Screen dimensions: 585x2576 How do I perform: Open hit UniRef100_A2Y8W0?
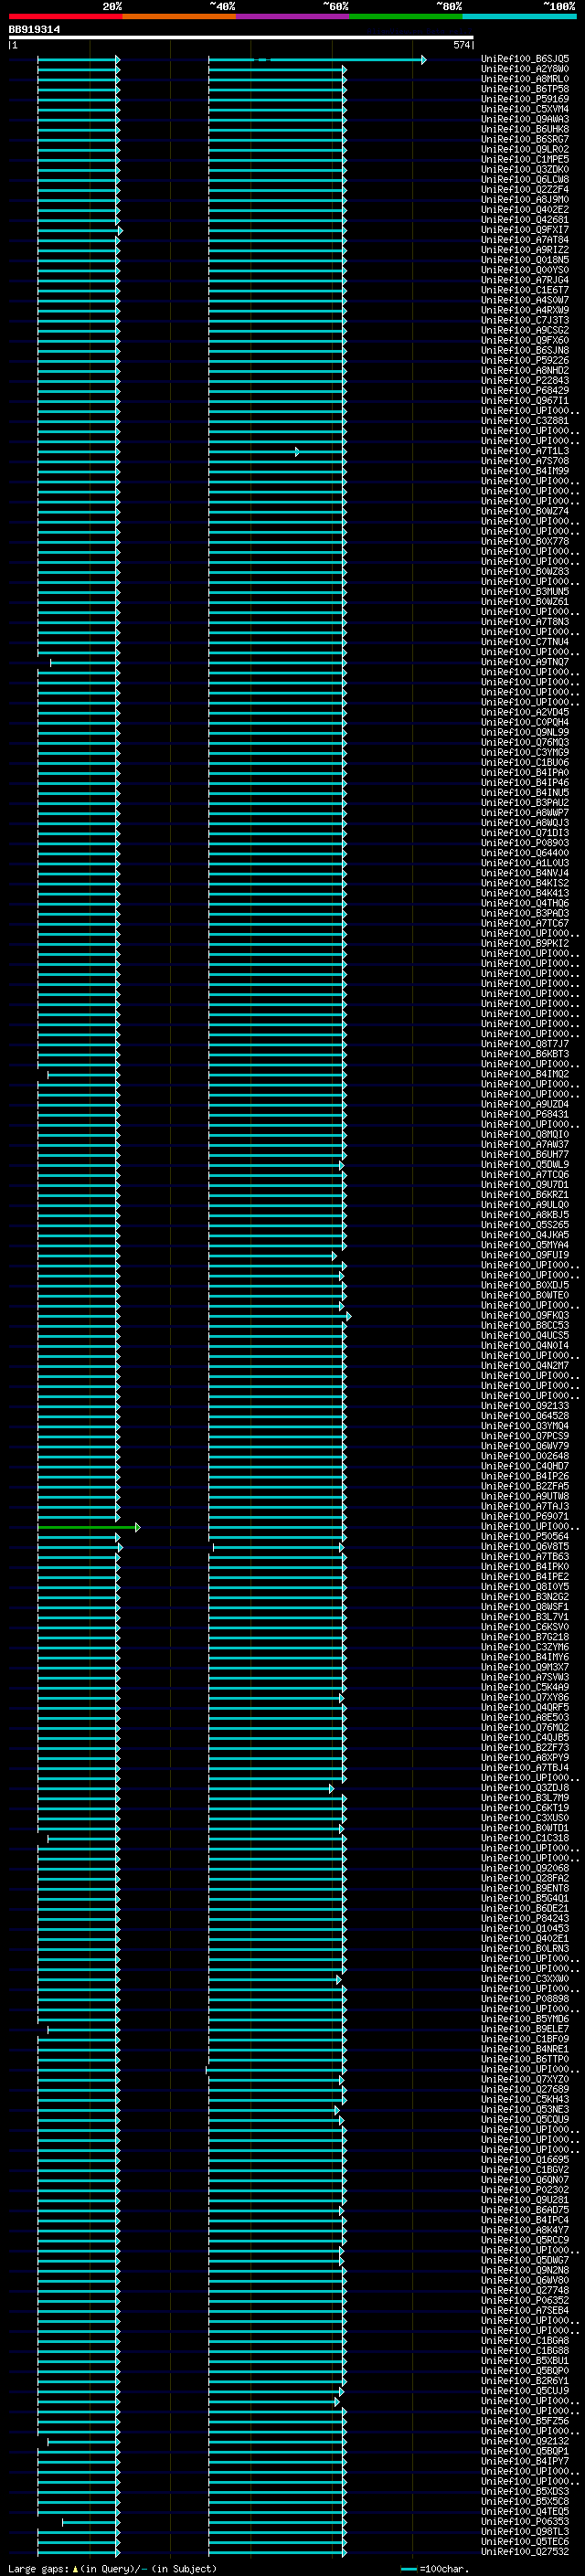525,70
